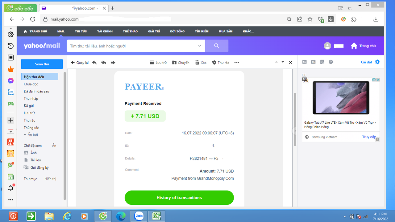Click Yahoo Mail search button
Viewport: 395px width, 222px height.
tap(217, 46)
